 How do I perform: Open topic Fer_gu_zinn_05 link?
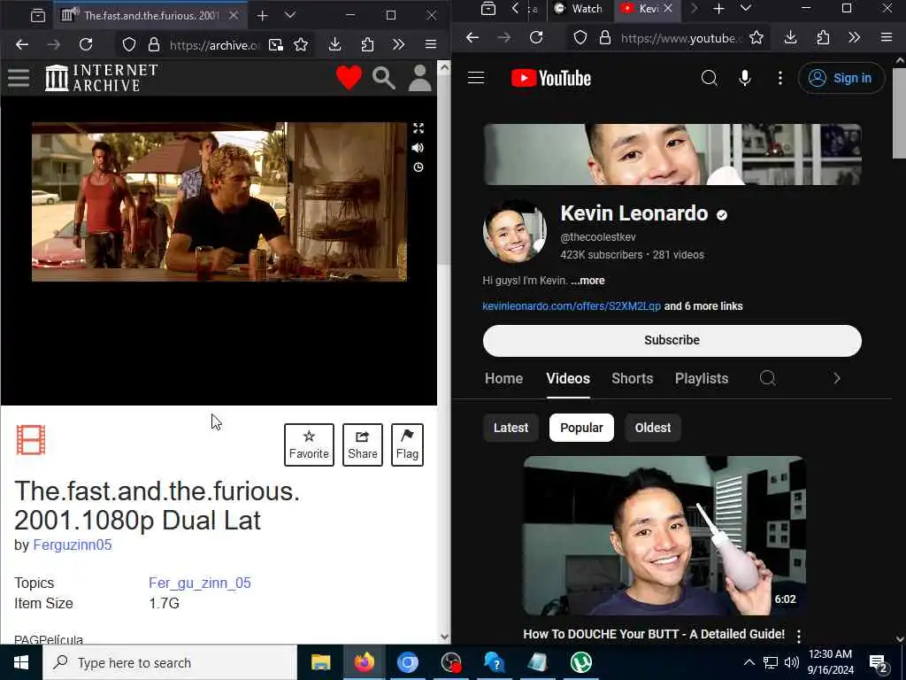[200, 583]
